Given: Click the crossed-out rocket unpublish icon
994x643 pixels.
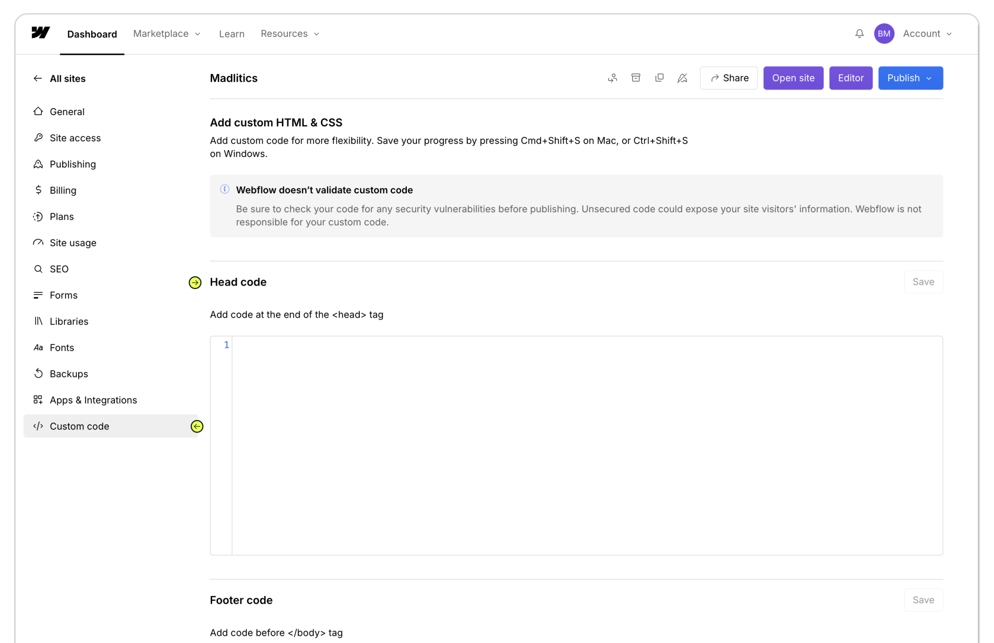Looking at the screenshot, I should (x=682, y=78).
